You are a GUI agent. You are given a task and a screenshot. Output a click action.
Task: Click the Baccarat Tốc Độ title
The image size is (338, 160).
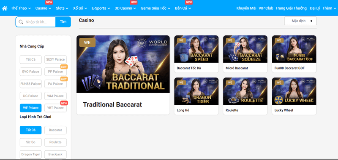click(x=189, y=68)
